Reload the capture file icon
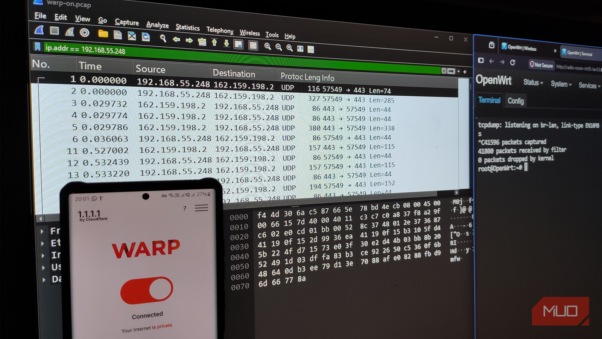 coord(146,37)
